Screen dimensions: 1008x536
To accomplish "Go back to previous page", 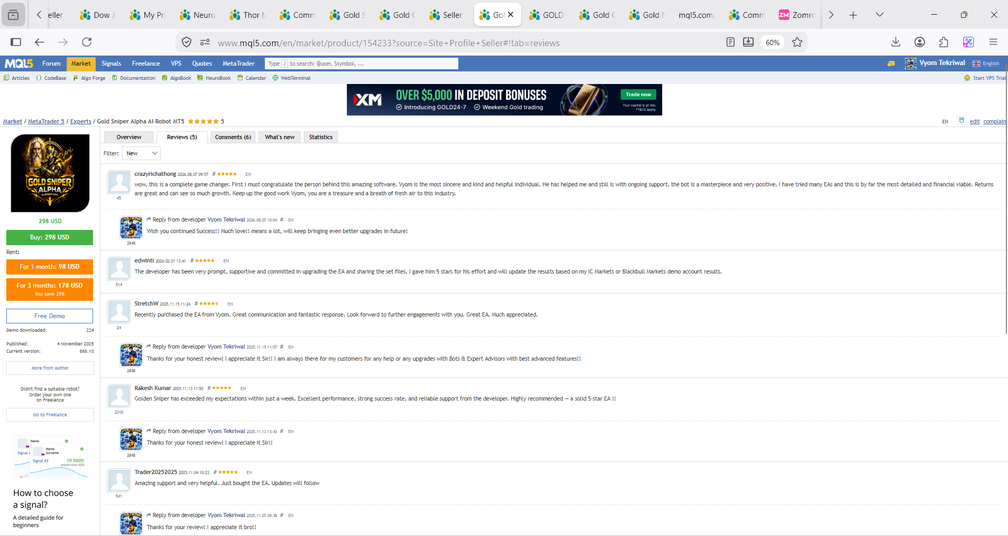I will click(39, 42).
